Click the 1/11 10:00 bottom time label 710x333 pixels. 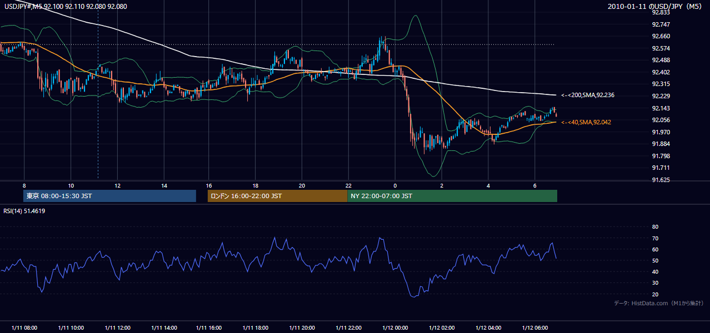tap(71, 328)
